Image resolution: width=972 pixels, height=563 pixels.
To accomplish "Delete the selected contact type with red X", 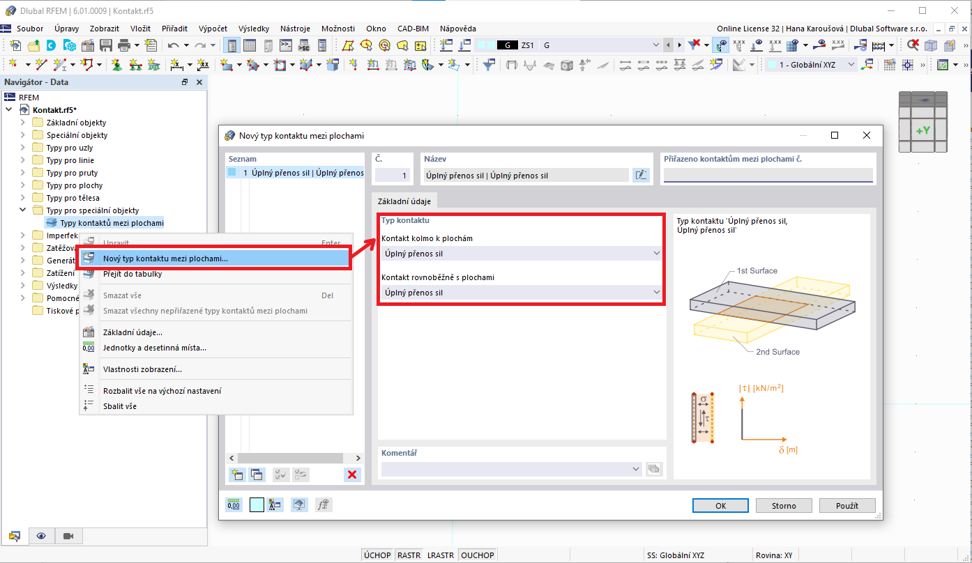I will (x=353, y=475).
